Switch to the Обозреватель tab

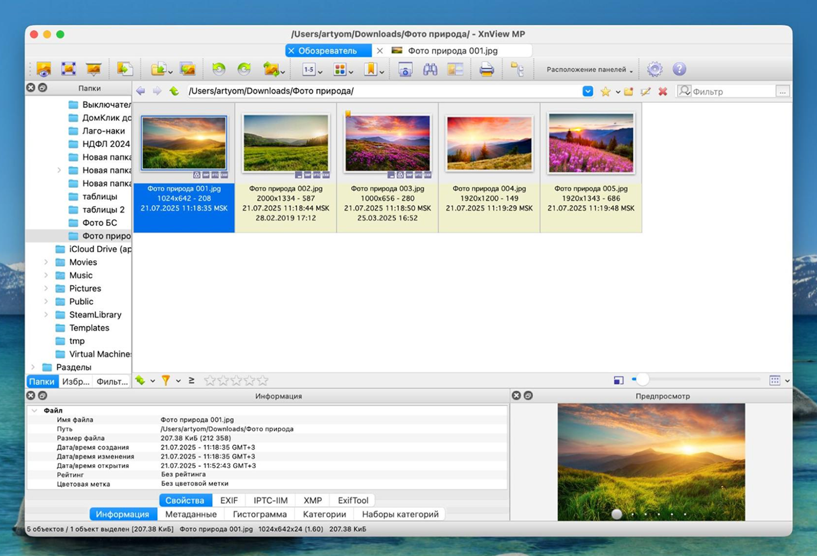pos(328,51)
